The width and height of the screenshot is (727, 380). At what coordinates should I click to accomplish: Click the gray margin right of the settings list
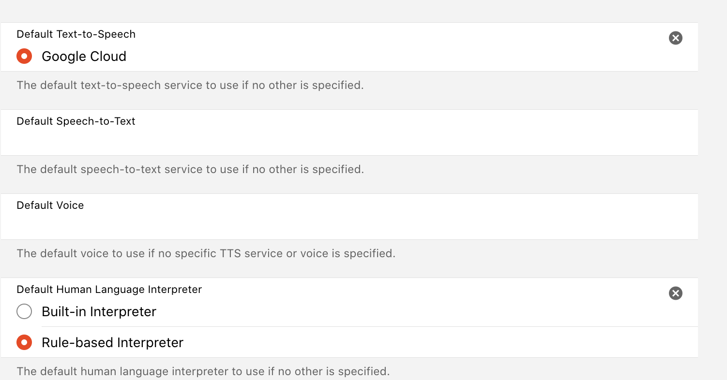(712, 193)
